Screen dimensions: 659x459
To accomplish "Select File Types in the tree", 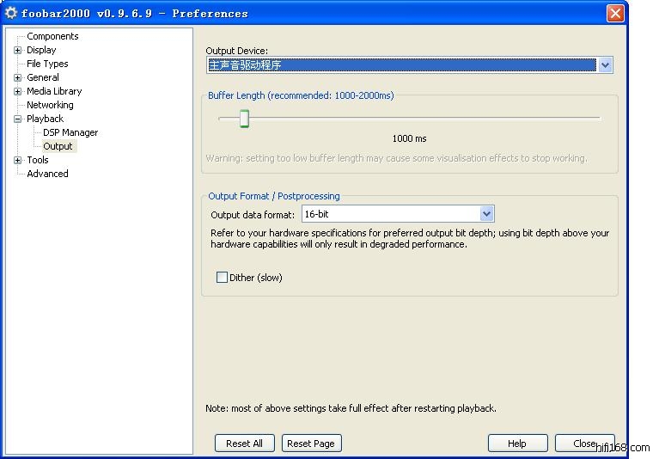I will (x=47, y=64).
